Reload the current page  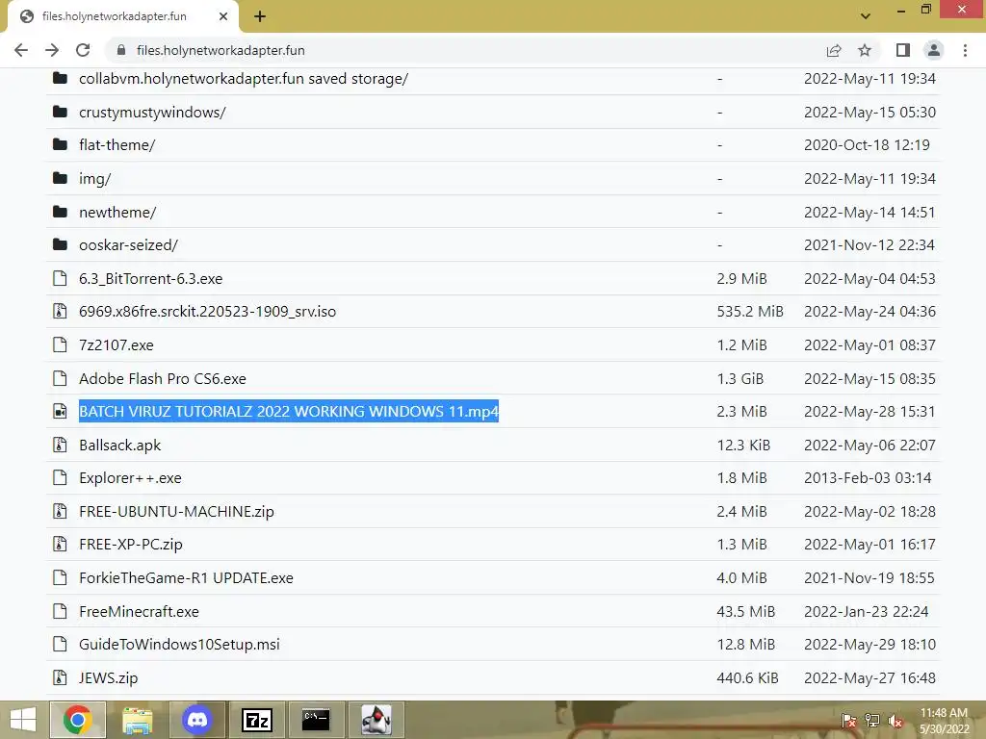(x=83, y=50)
